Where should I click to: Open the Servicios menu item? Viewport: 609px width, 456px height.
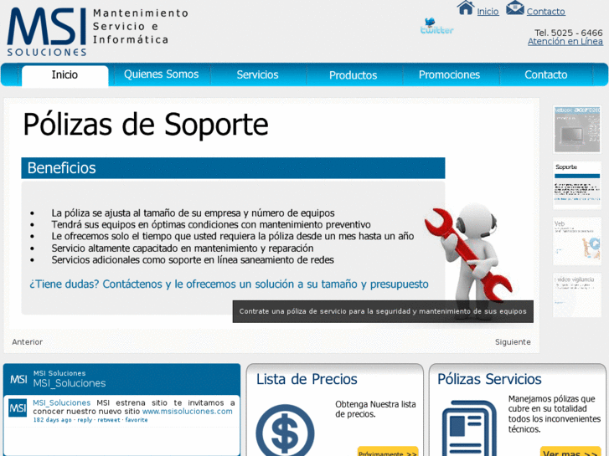click(x=257, y=74)
